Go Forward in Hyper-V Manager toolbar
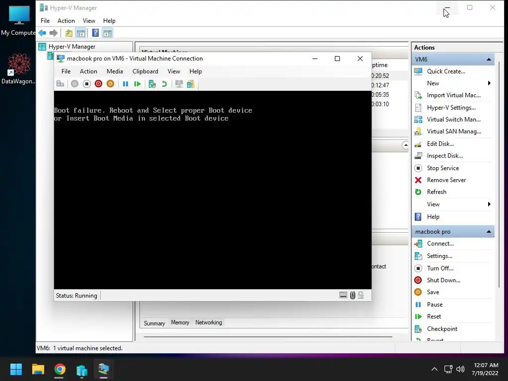The height and width of the screenshot is (381, 508). [54, 33]
